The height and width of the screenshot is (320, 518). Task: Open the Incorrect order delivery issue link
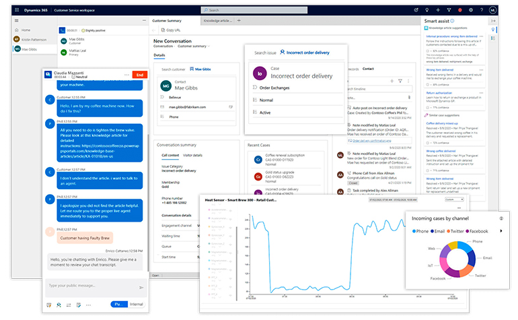tap(305, 53)
